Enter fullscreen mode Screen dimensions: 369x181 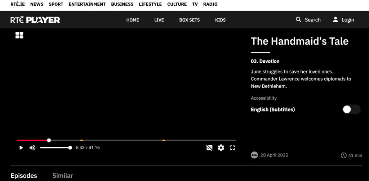pos(232,148)
